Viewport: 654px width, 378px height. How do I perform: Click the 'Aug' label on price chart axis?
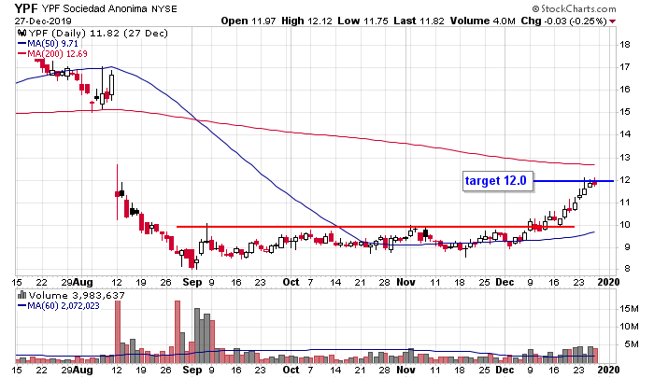[x=82, y=282]
